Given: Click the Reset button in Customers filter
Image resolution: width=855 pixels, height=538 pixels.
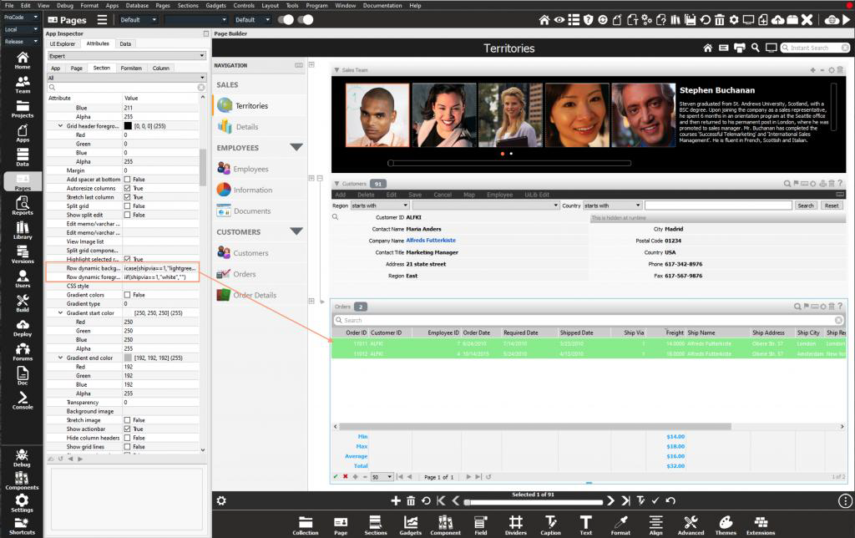Looking at the screenshot, I should click(x=832, y=205).
